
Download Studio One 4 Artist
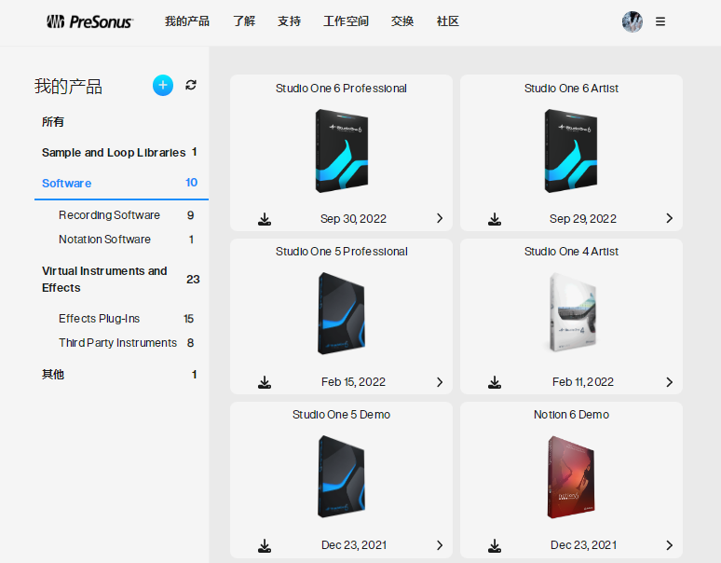pos(495,382)
